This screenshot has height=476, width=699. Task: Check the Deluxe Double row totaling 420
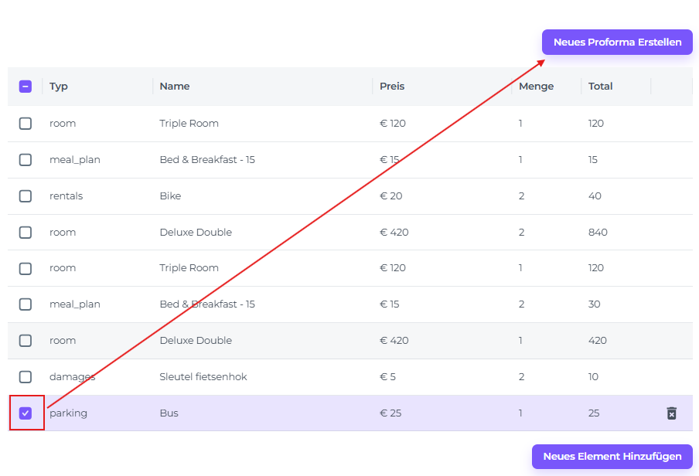[26, 341]
